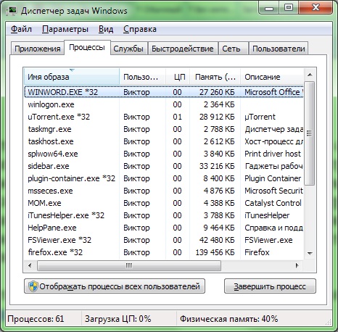Image resolution: width=338 pixels, height=332 pixels.
Task: Select the uTorrent.exe *32 process
Action: (x=164, y=117)
